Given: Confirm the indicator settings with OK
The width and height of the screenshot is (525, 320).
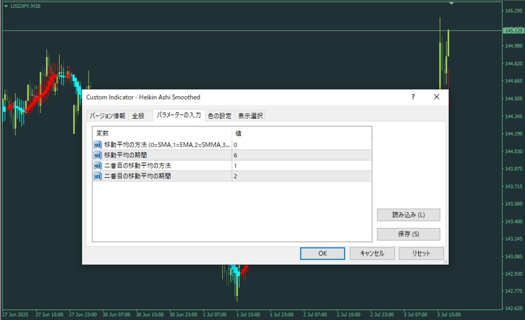Looking at the screenshot, I should [322, 253].
